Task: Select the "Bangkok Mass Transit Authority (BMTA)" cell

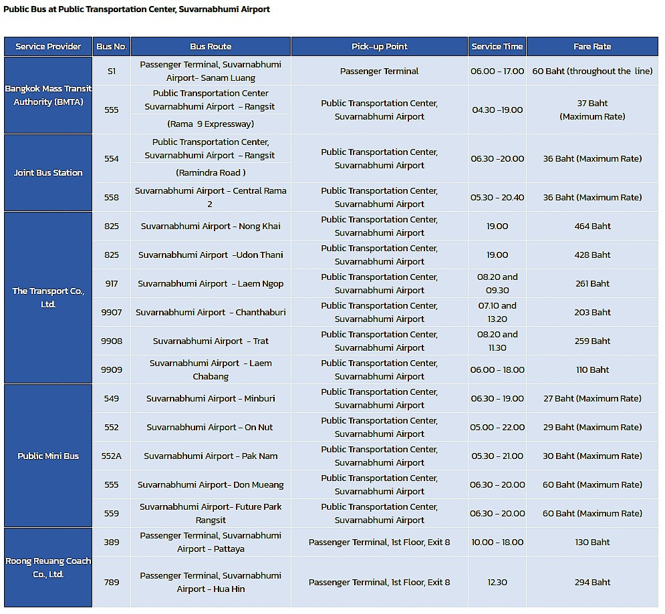Action: tap(48, 96)
